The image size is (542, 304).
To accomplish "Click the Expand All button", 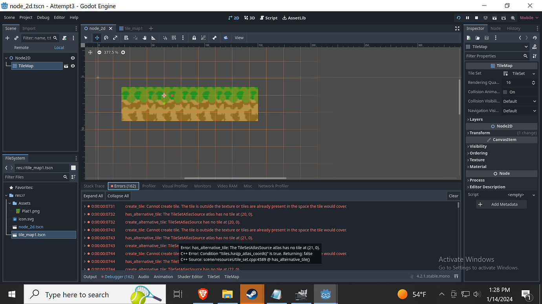I will [x=93, y=195].
